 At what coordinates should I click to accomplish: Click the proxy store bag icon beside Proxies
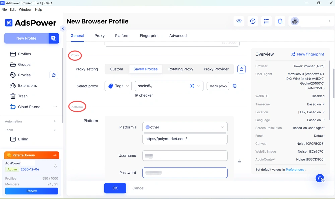[x=54, y=75]
